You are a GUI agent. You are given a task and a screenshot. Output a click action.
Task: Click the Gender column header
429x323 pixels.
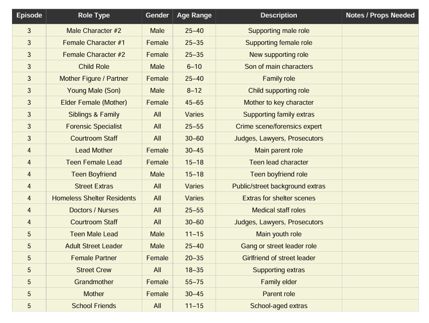coord(157,15)
